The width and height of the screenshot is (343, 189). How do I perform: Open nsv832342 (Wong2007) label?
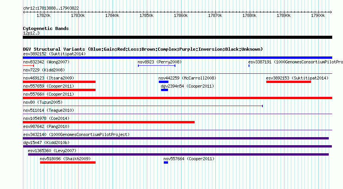click(x=46, y=62)
